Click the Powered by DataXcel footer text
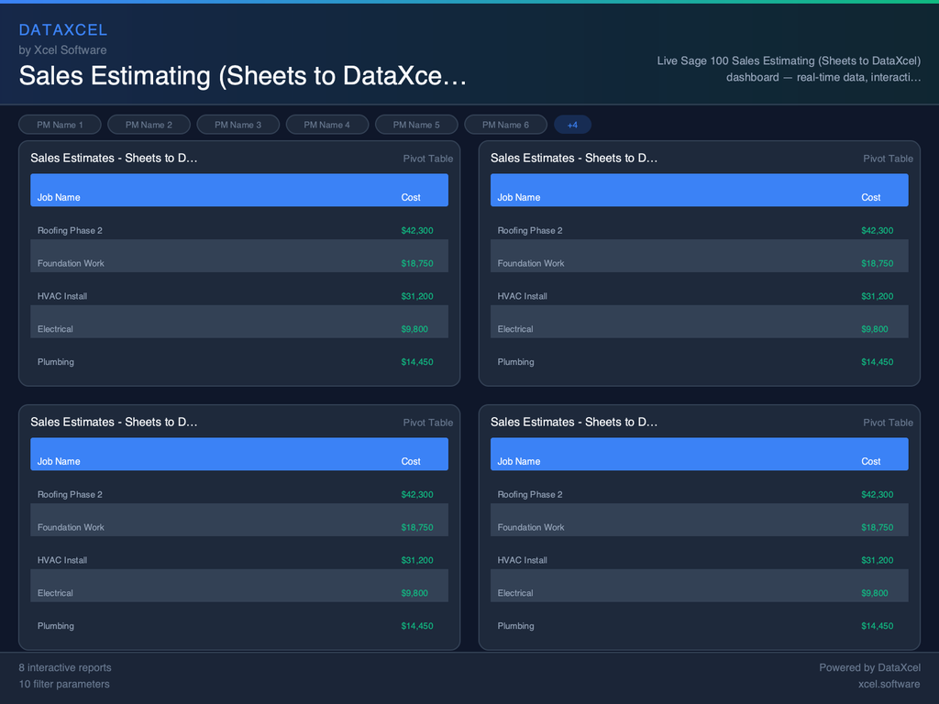Viewport: 939px width, 704px height. click(869, 667)
